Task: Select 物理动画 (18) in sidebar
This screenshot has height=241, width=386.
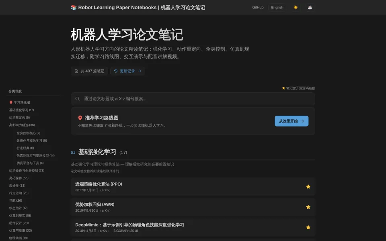Action: [18, 238]
